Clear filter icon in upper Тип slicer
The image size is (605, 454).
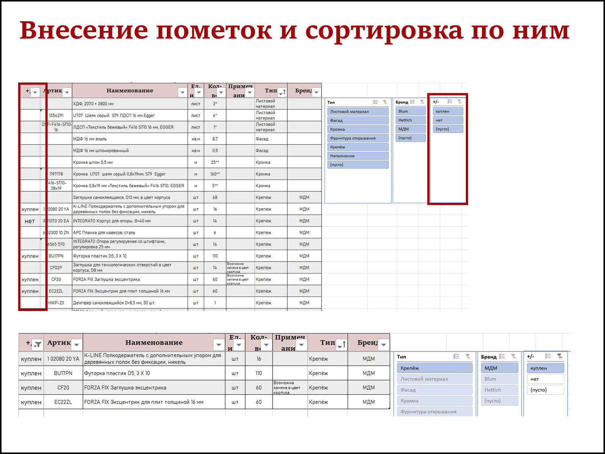[385, 102]
